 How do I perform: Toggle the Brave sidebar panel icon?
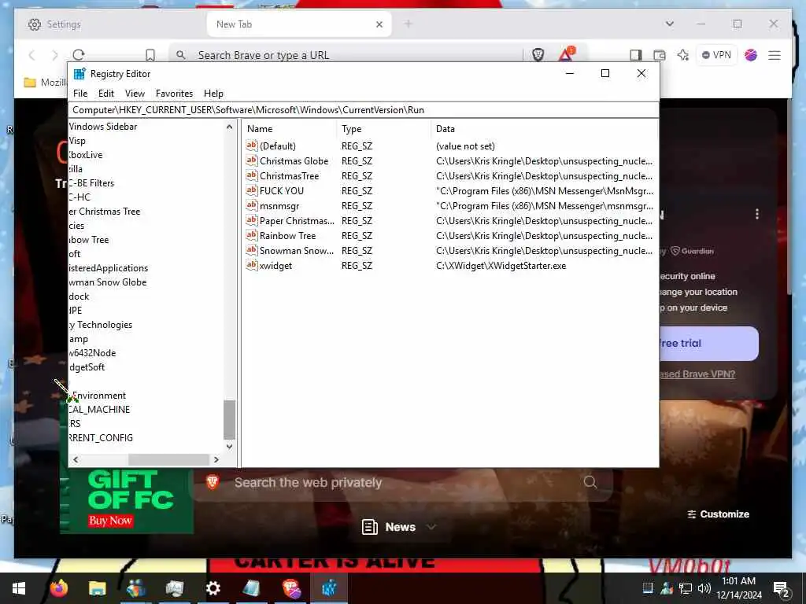pos(636,55)
